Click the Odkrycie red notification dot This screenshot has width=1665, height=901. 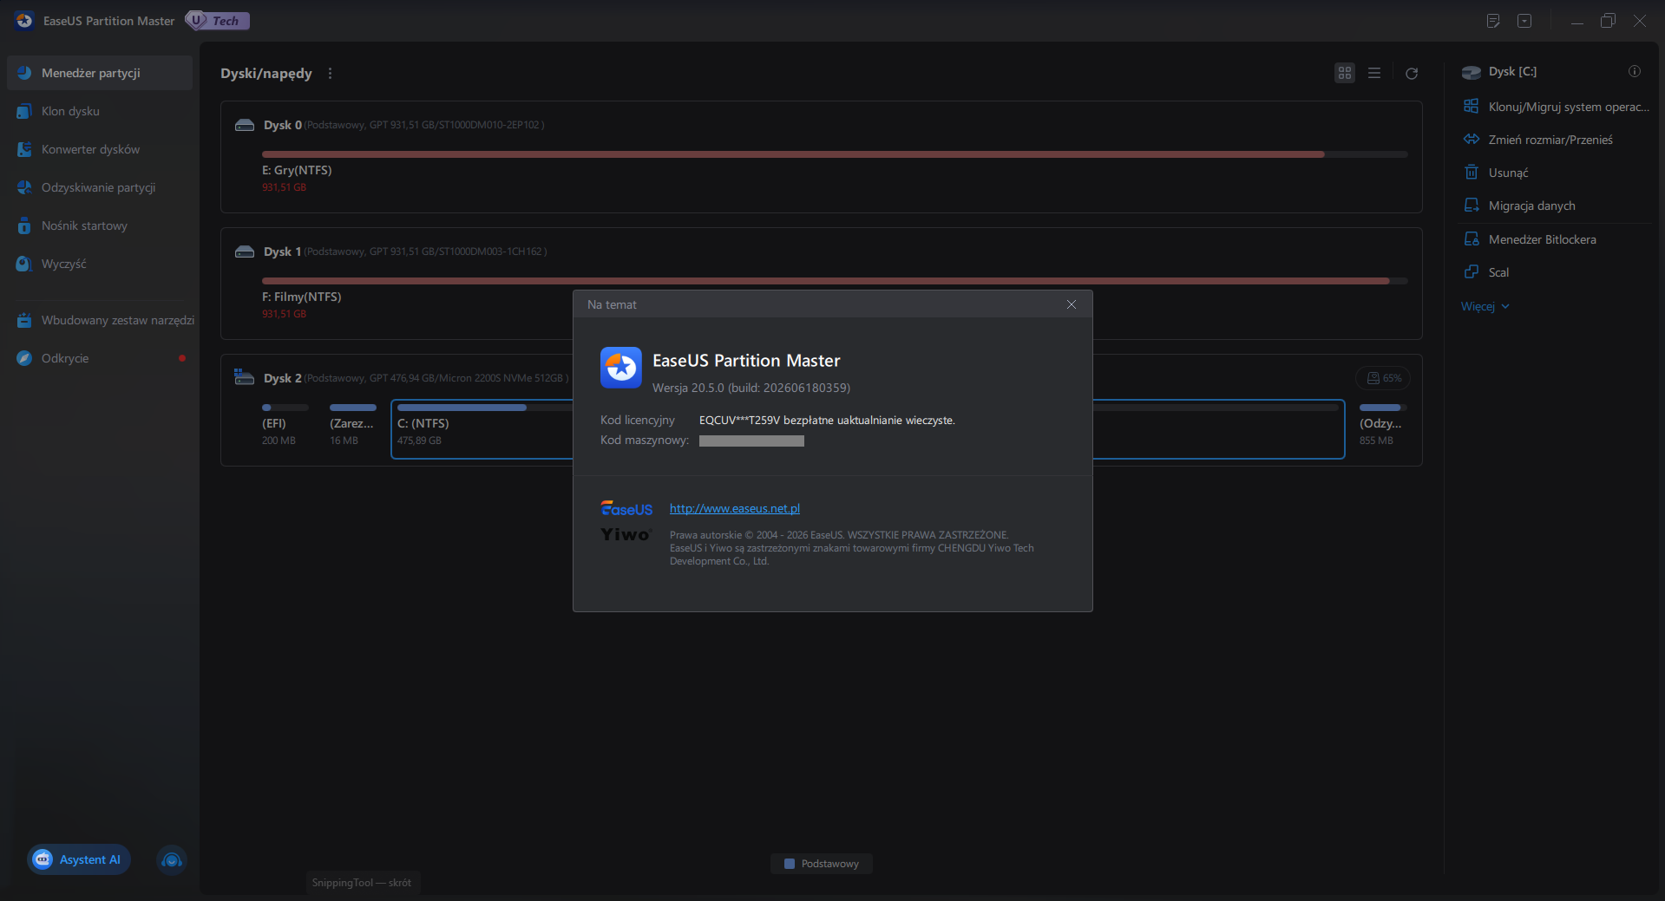[182, 358]
